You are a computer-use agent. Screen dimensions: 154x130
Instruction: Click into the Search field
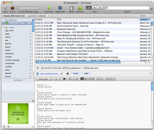[128, 8]
